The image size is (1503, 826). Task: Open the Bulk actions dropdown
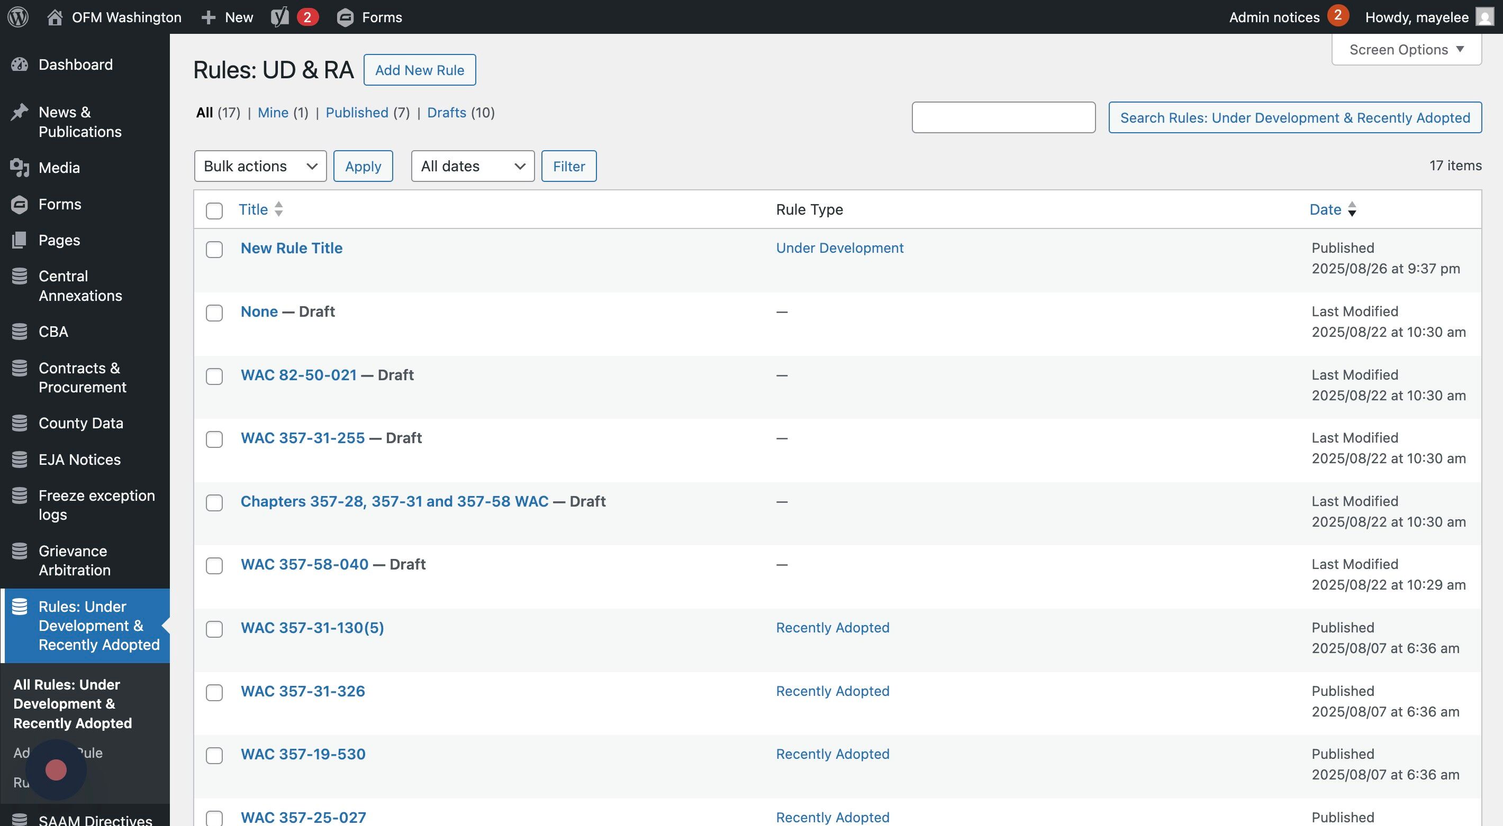(260, 166)
